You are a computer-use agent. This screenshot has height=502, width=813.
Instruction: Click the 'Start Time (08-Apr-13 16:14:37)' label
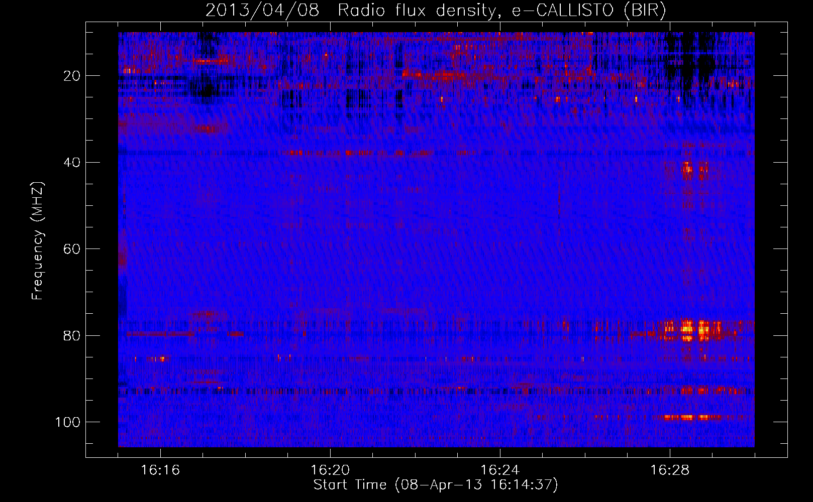[x=436, y=485]
